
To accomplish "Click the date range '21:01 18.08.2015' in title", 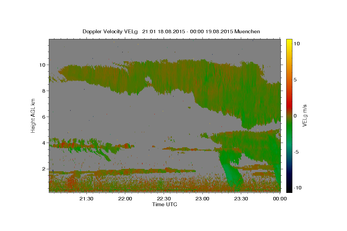I will [163, 31].
